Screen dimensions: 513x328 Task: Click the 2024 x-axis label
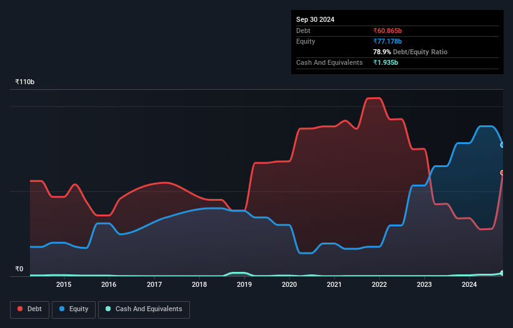[469, 284]
